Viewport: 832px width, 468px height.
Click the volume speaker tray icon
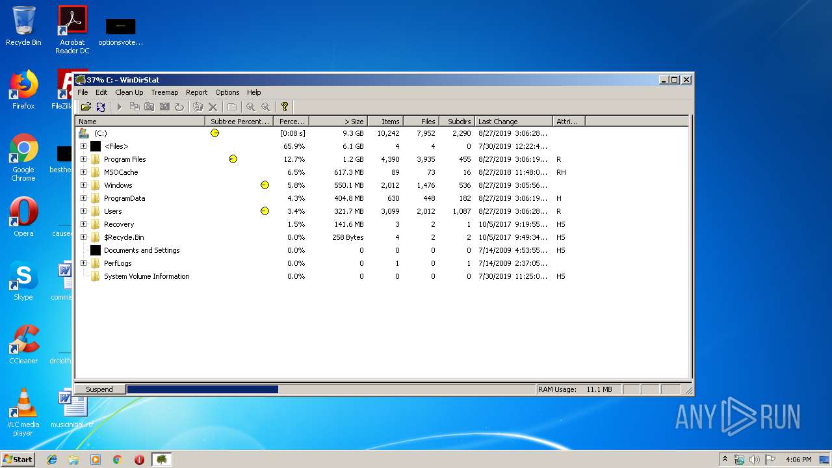pyautogui.click(x=755, y=460)
